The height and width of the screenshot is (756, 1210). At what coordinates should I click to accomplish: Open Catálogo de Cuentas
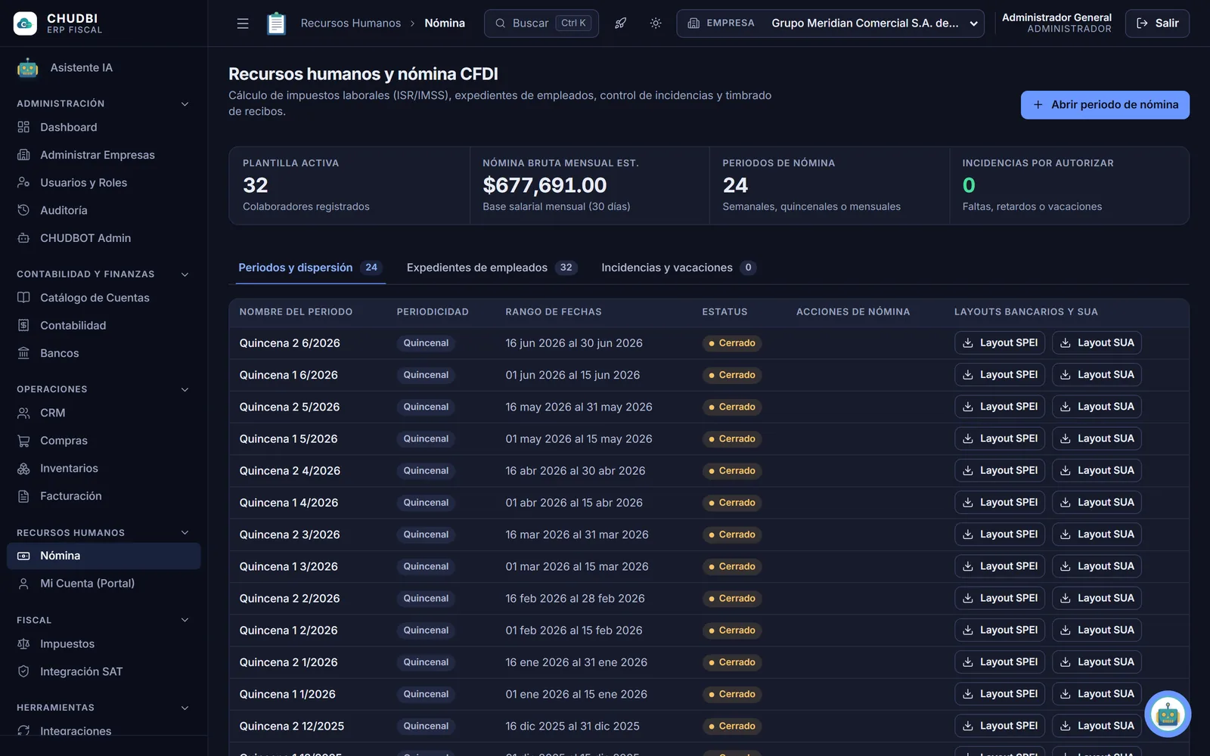(104, 298)
